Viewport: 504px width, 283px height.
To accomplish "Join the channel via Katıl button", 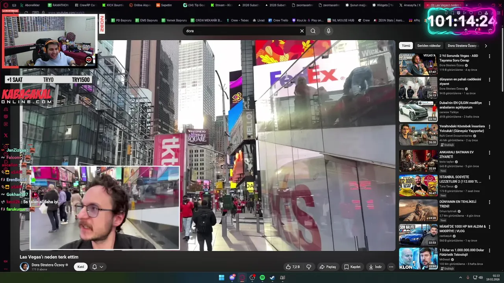I will pyautogui.click(x=81, y=267).
